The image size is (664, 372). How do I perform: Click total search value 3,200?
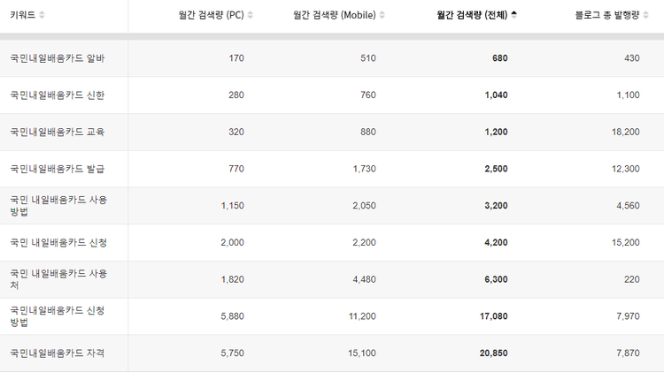click(497, 206)
